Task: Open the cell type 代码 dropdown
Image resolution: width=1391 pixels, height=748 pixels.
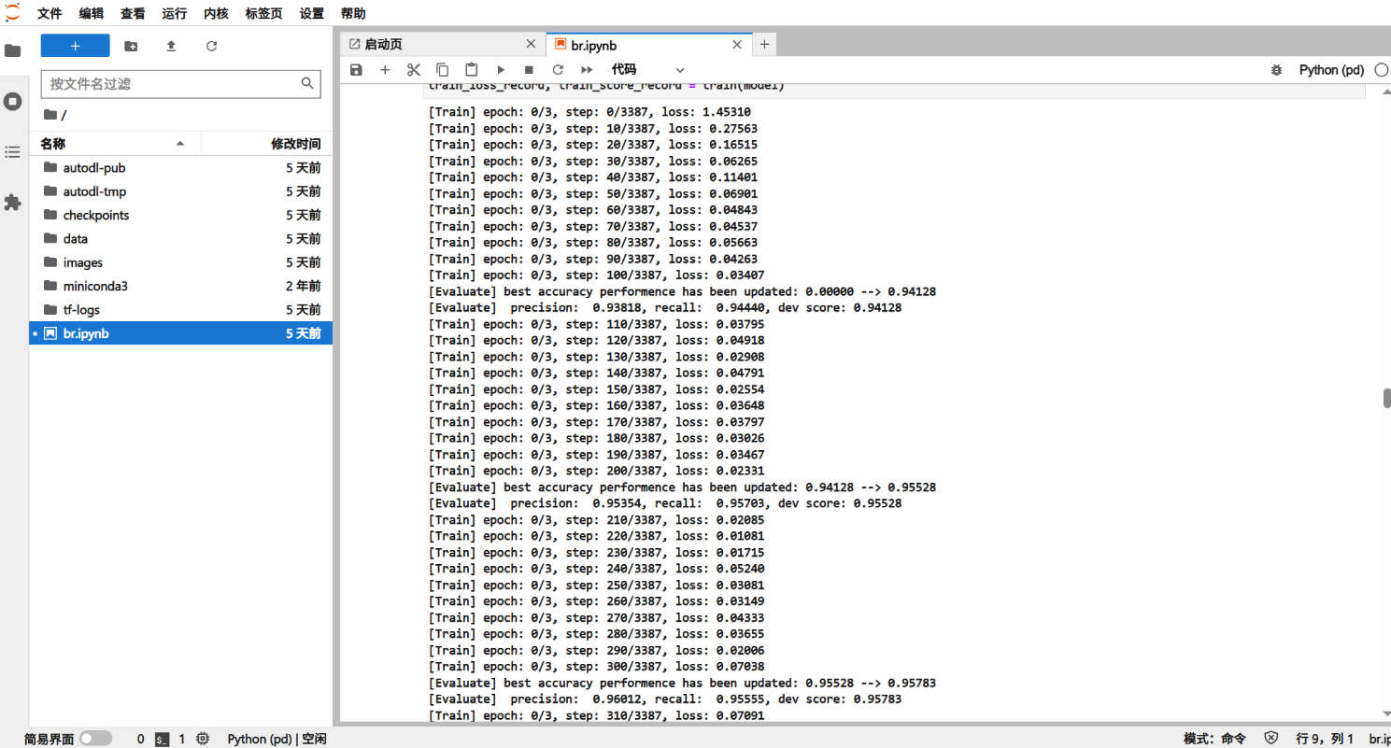Action: [x=648, y=70]
